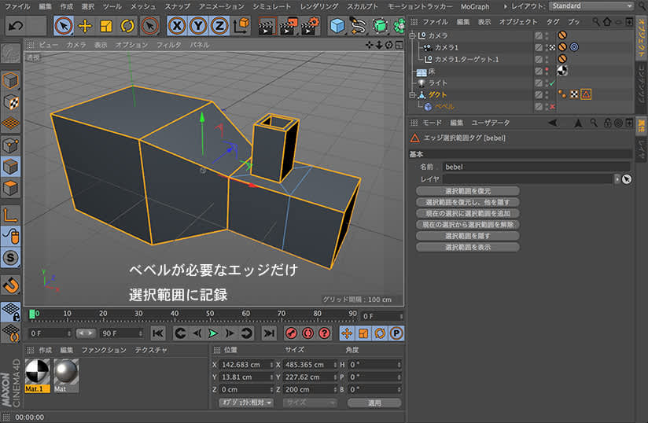The image size is (648, 423).
Task: Toggle X axis lock
Action: click(x=178, y=27)
